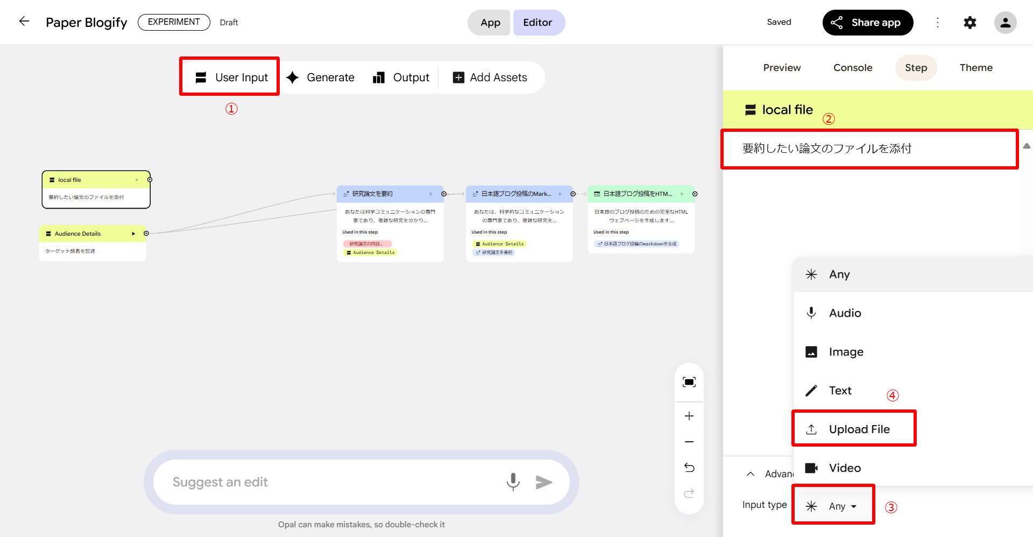The image size is (1033, 537).
Task: Activate the microphone voice input
Action: tap(513, 482)
